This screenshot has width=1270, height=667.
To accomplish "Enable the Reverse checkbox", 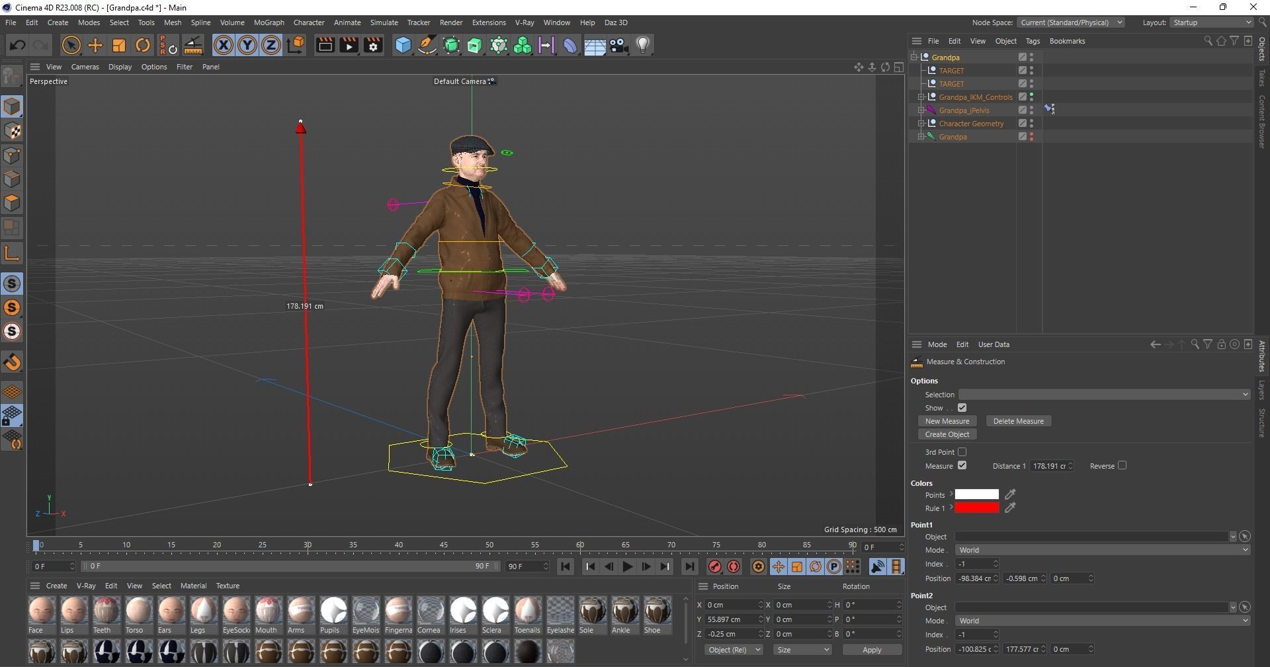I will point(1122,465).
